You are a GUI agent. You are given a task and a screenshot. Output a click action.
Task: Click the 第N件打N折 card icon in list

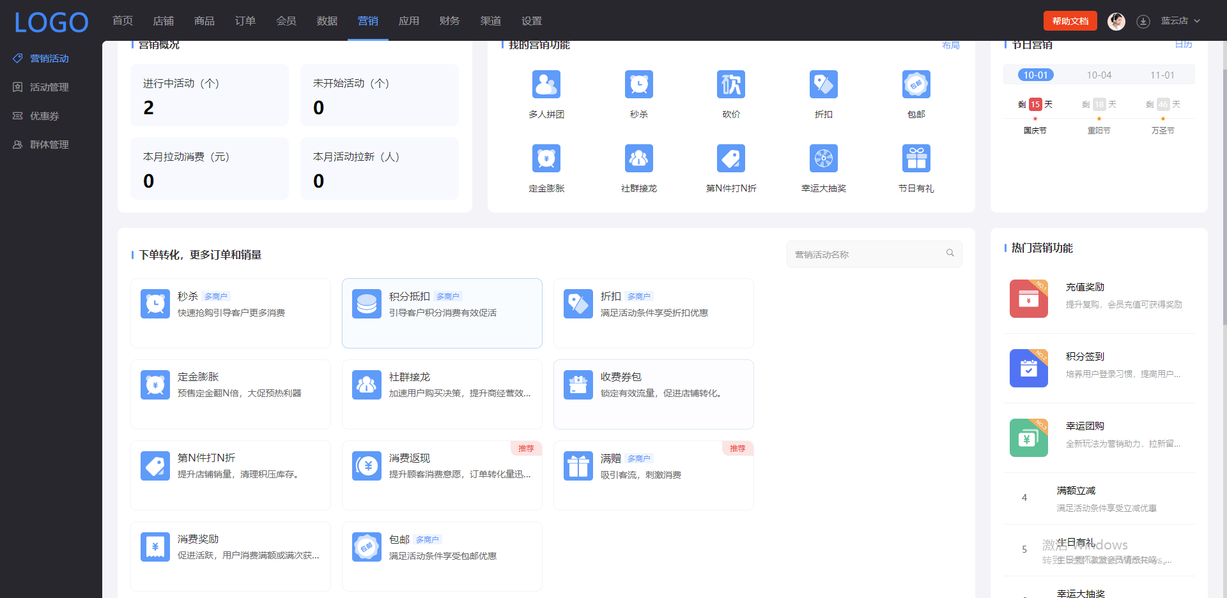point(155,466)
